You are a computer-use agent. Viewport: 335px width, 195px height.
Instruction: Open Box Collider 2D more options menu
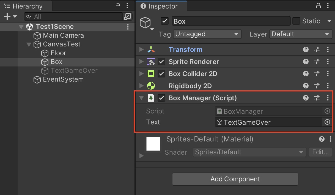click(328, 74)
